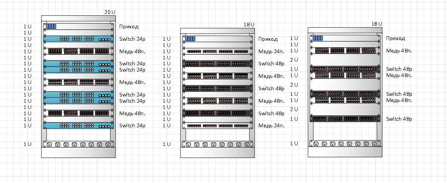Select the top Медь 24п. panel in middle rack
This screenshot has width=447, height=183.
(217, 51)
